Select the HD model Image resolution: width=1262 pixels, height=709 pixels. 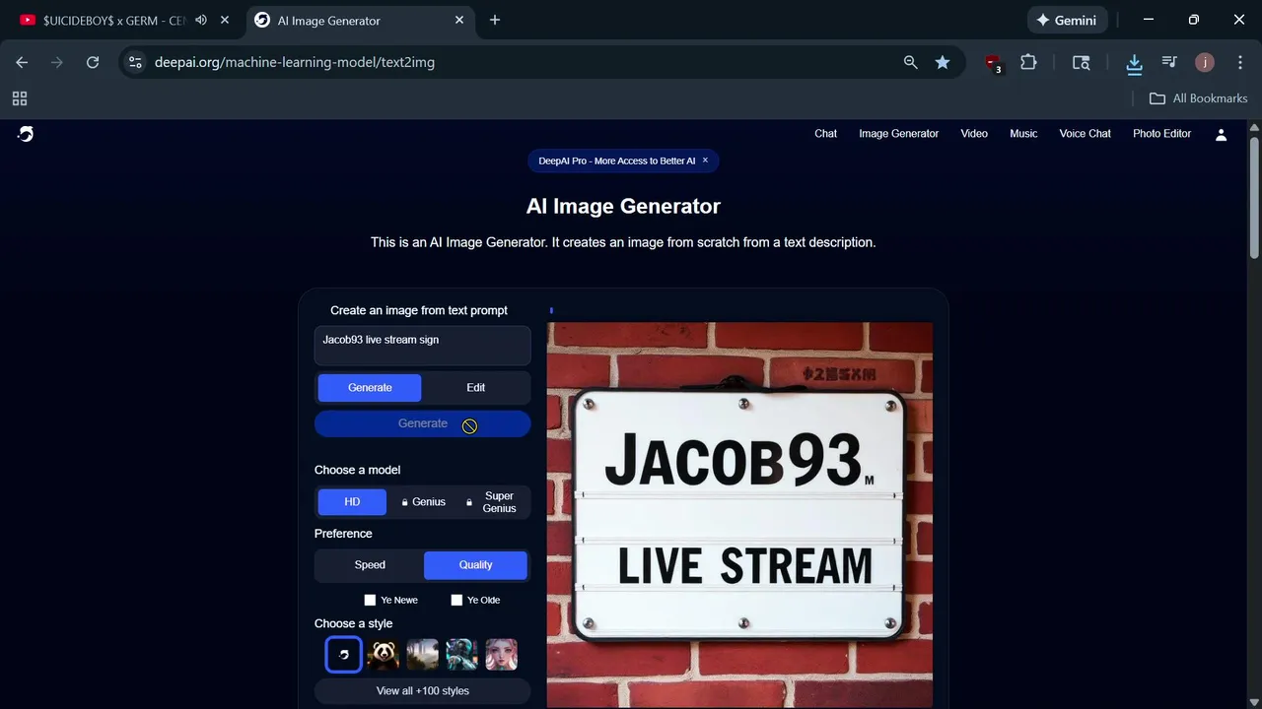tap(352, 502)
